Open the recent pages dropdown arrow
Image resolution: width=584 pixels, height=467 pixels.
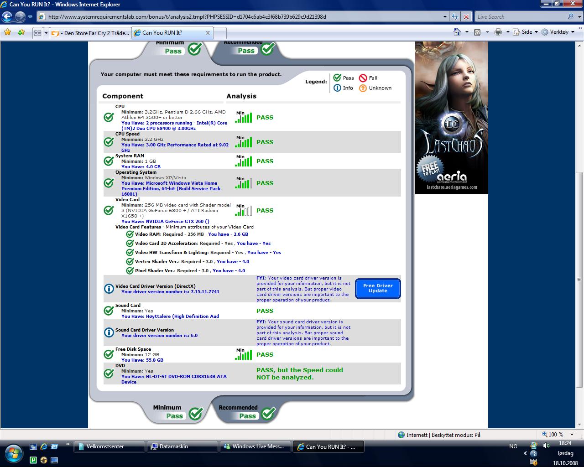click(31, 17)
